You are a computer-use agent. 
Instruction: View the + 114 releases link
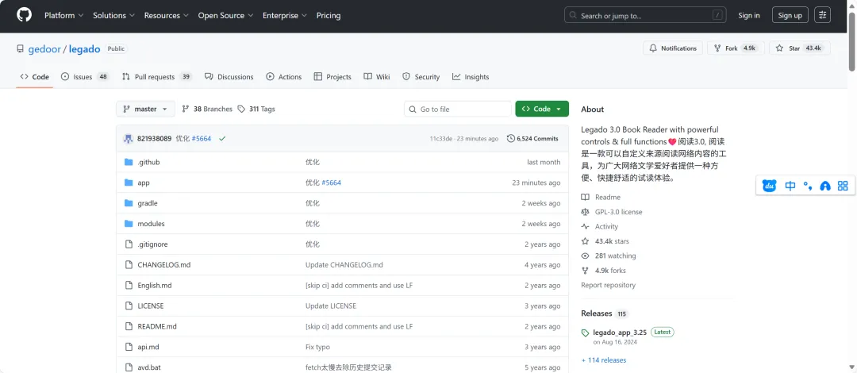click(x=604, y=360)
